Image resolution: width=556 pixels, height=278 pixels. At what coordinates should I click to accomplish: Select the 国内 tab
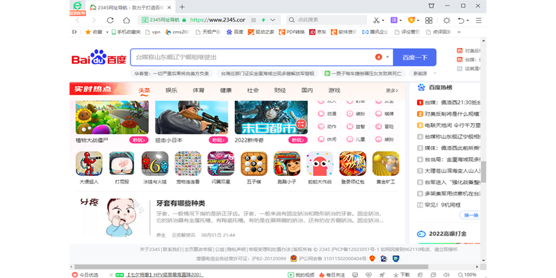coord(307,90)
